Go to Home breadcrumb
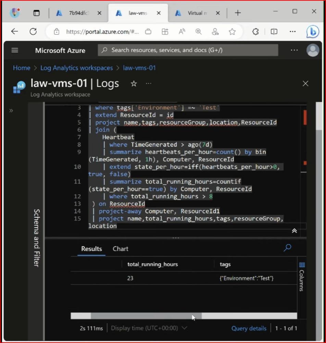326x343 pixels. 22,68
